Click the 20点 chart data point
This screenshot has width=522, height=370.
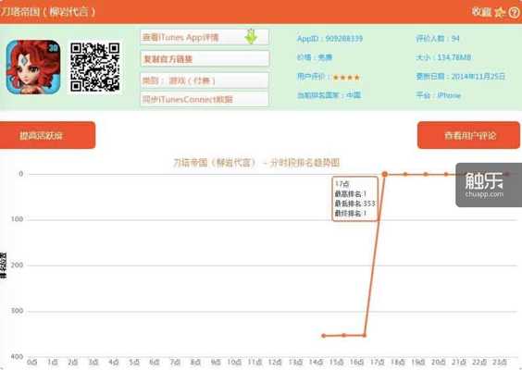(446, 174)
